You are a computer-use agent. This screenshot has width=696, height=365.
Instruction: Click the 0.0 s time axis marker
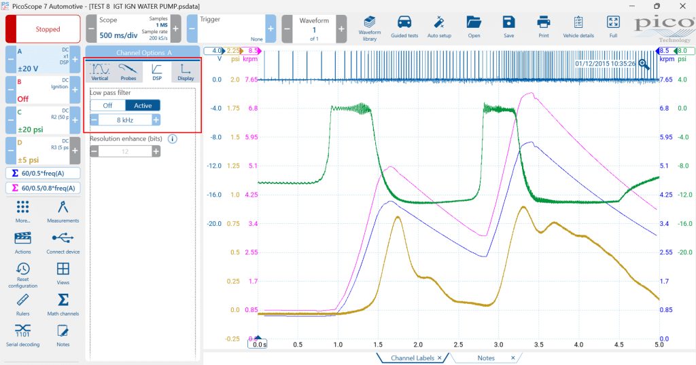click(259, 344)
